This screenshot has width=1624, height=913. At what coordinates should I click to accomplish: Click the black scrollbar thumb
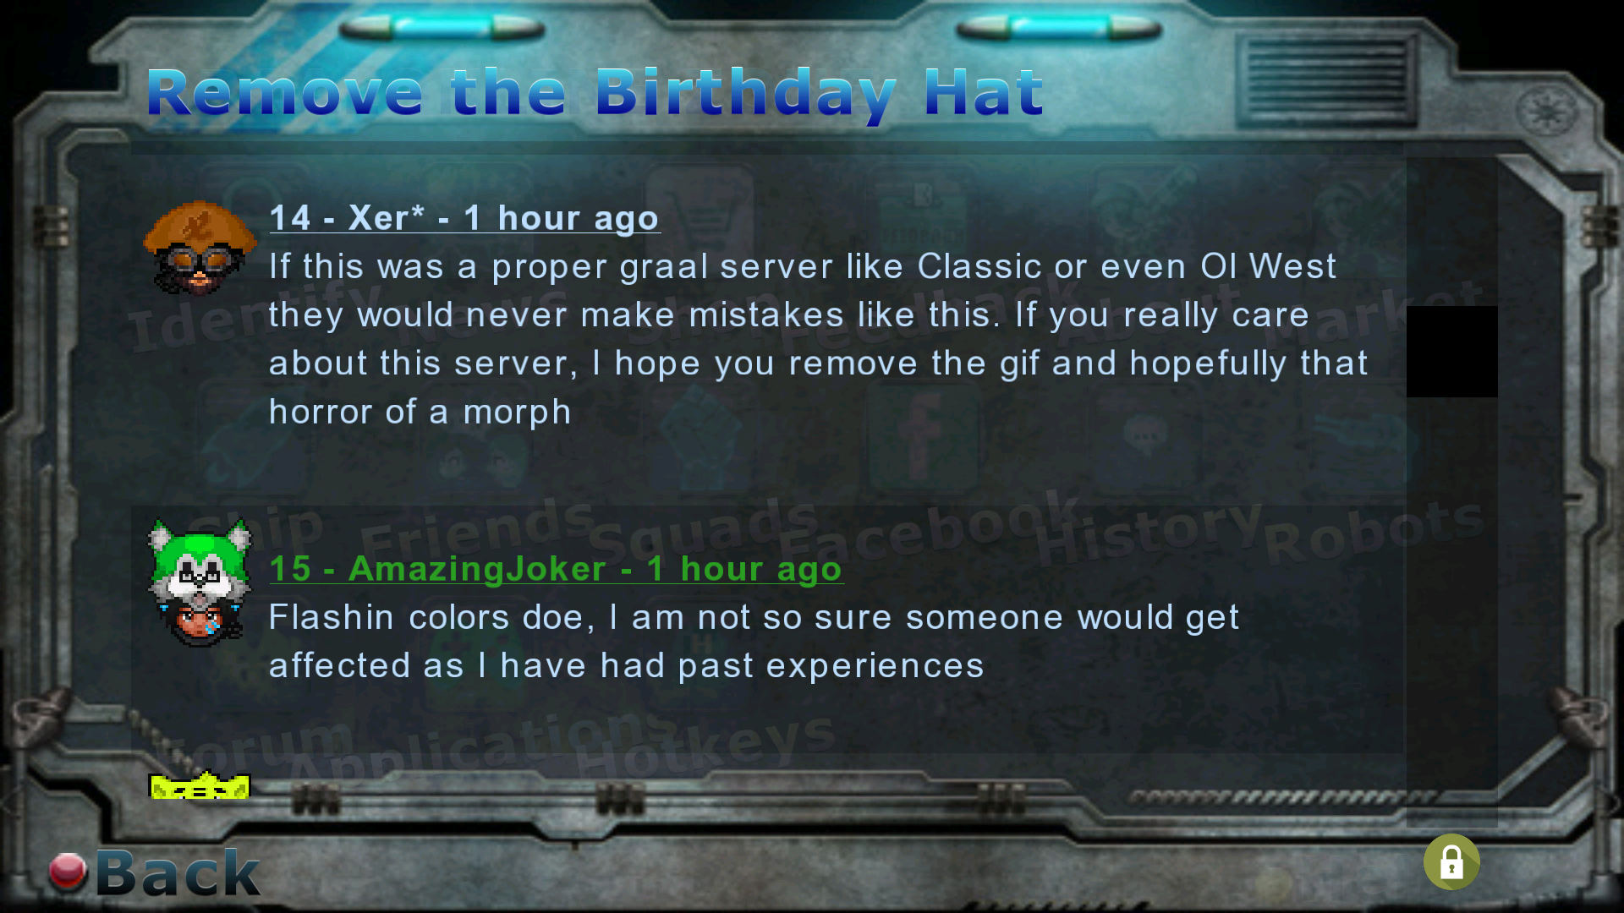point(1451,352)
